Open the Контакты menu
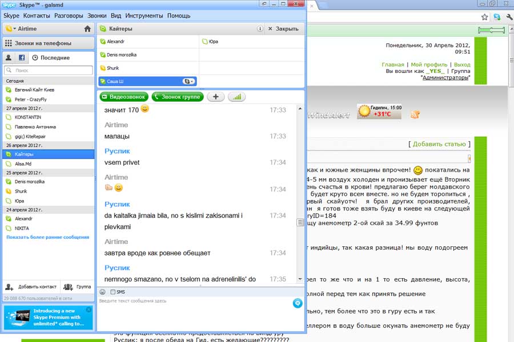Viewport: 514px width, 342px height. tap(37, 16)
